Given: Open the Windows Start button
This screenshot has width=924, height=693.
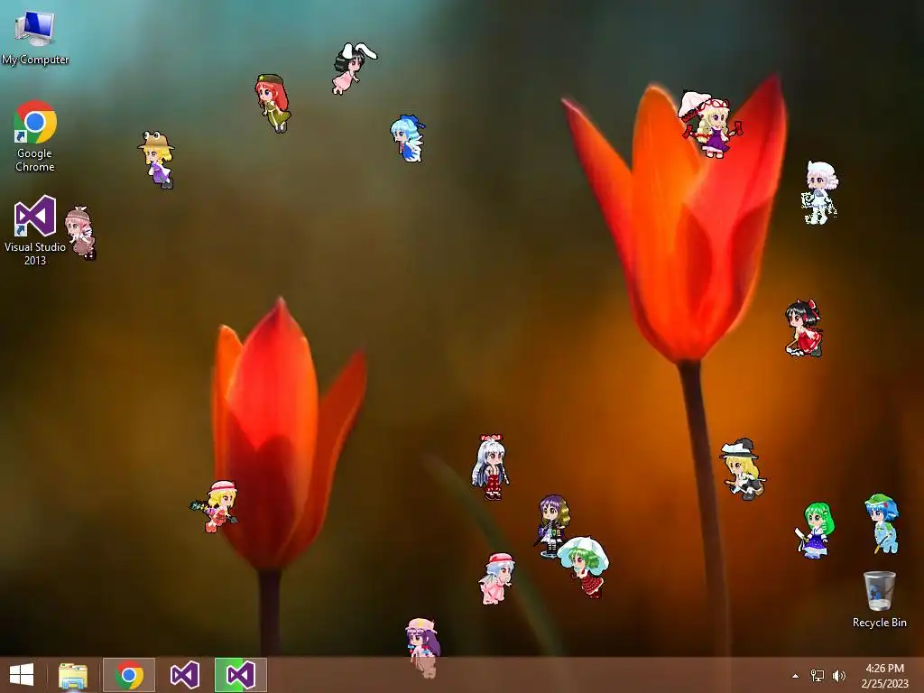Looking at the screenshot, I should coord(22,675).
